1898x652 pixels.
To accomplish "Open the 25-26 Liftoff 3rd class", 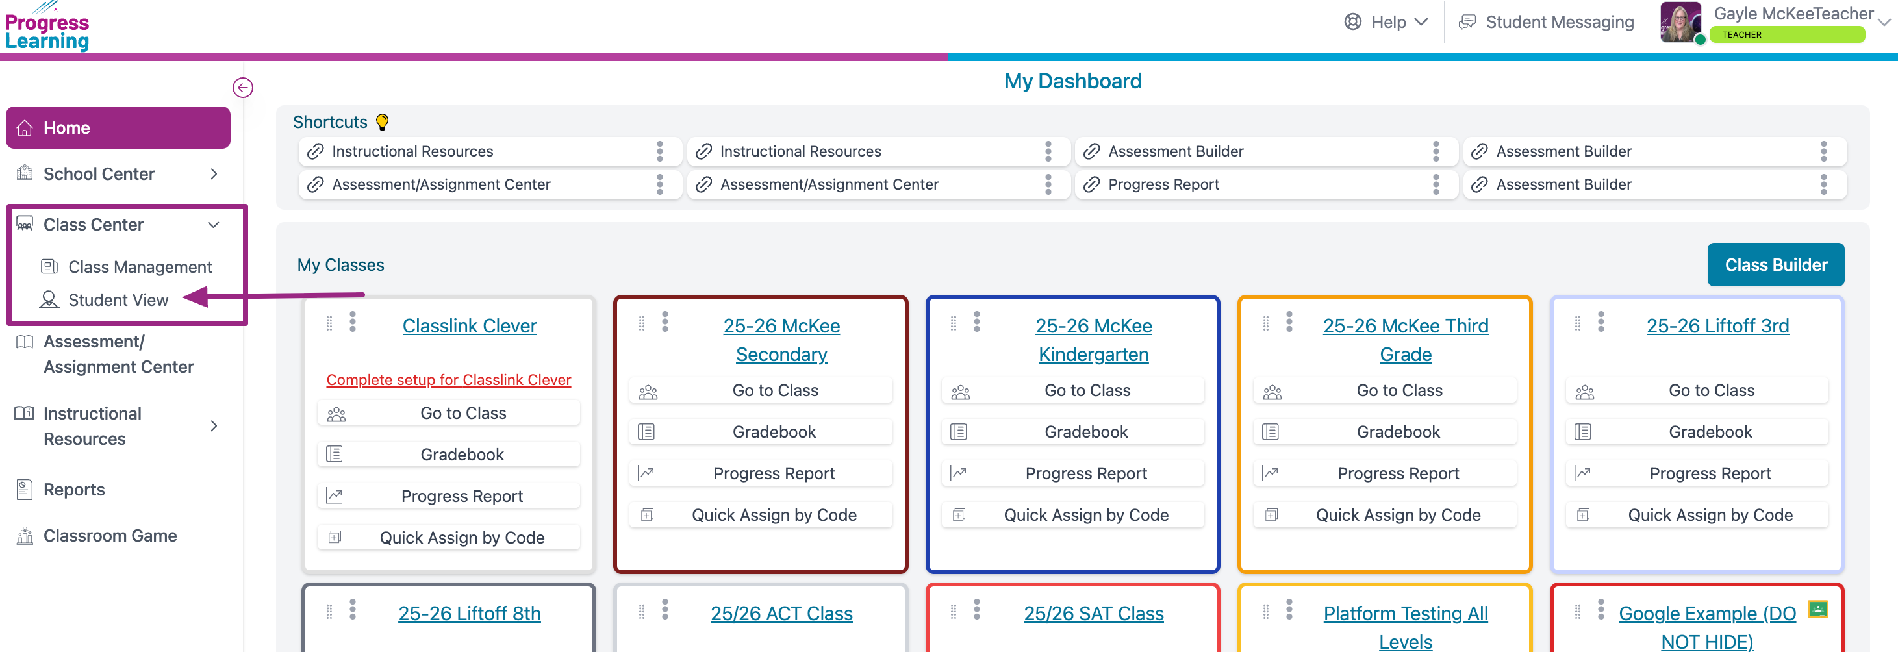I will click(1717, 325).
